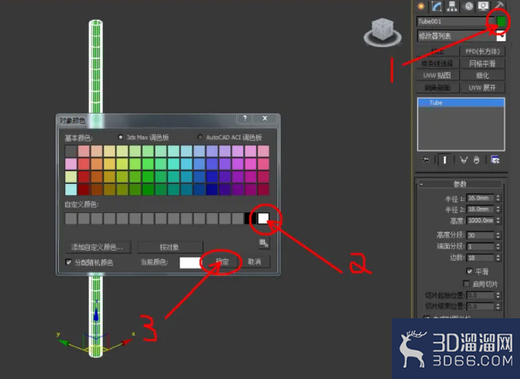Enable the 启用切片 checkbox
This screenshot has height=379, width=520.
coord(466,284)
